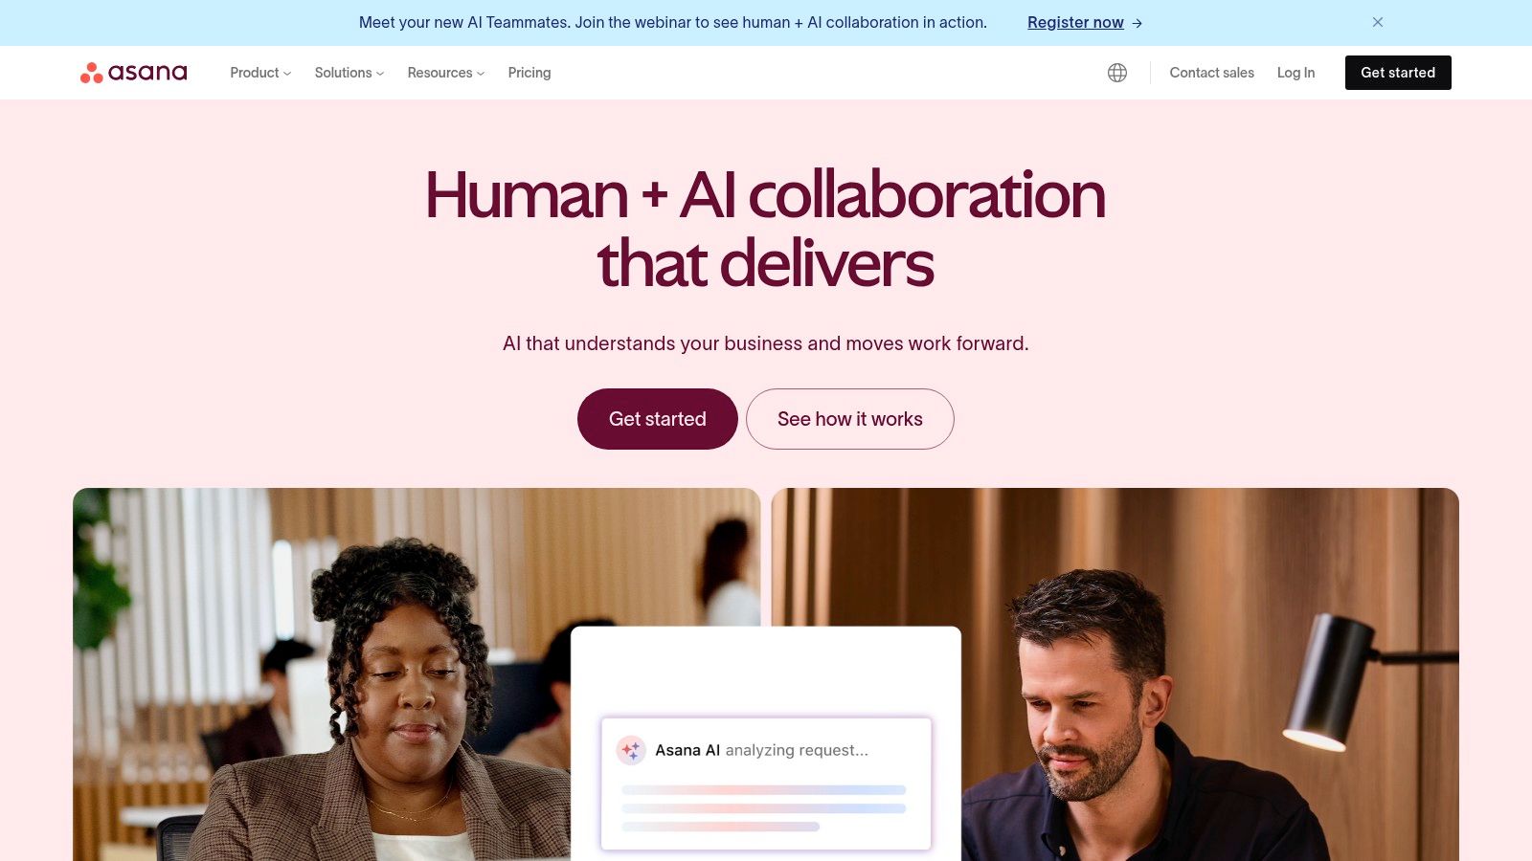Click the arrow next to Register now
1532x861 pixels.
(x=1138, y=23)
